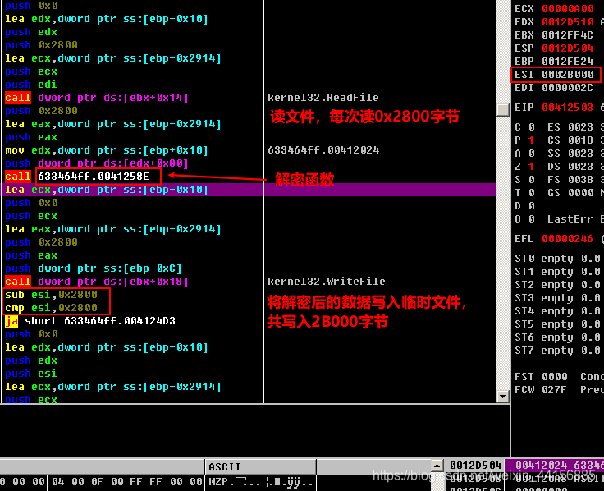Click the C flag value
The image size is (604, 491).
point(532,126)
